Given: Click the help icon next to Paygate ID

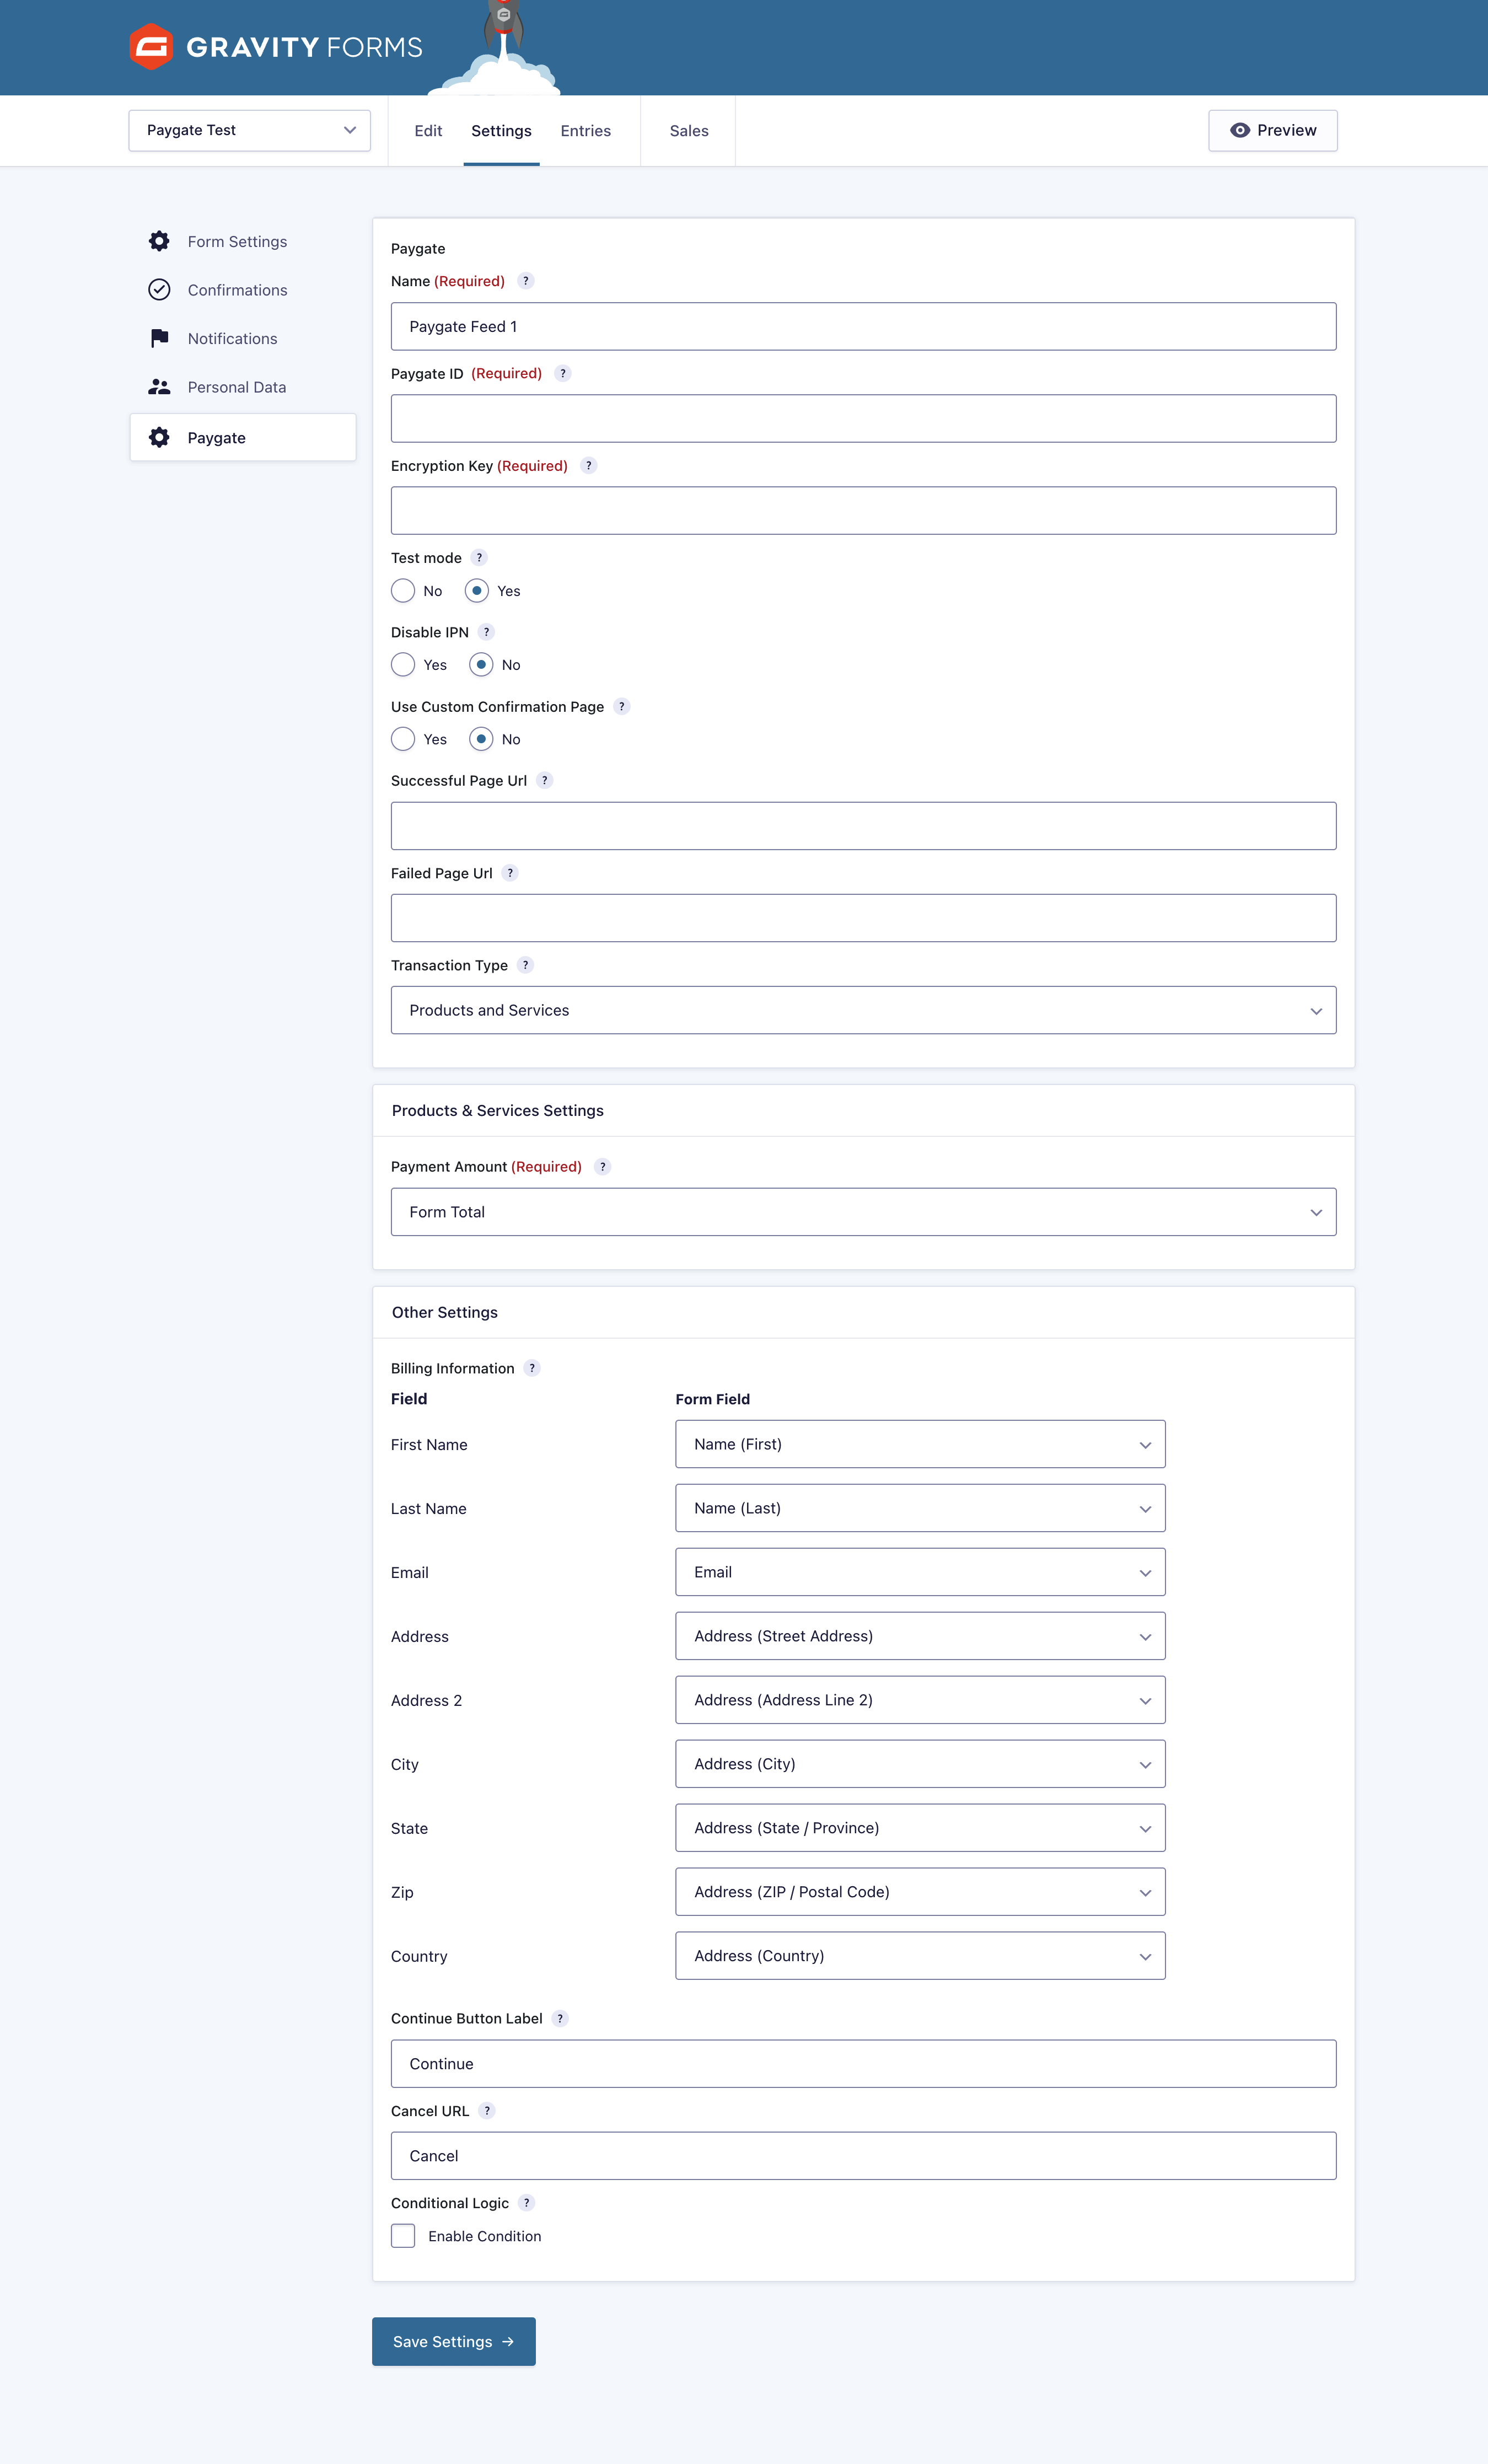Looking at the screenshot, I should point(563,373).
